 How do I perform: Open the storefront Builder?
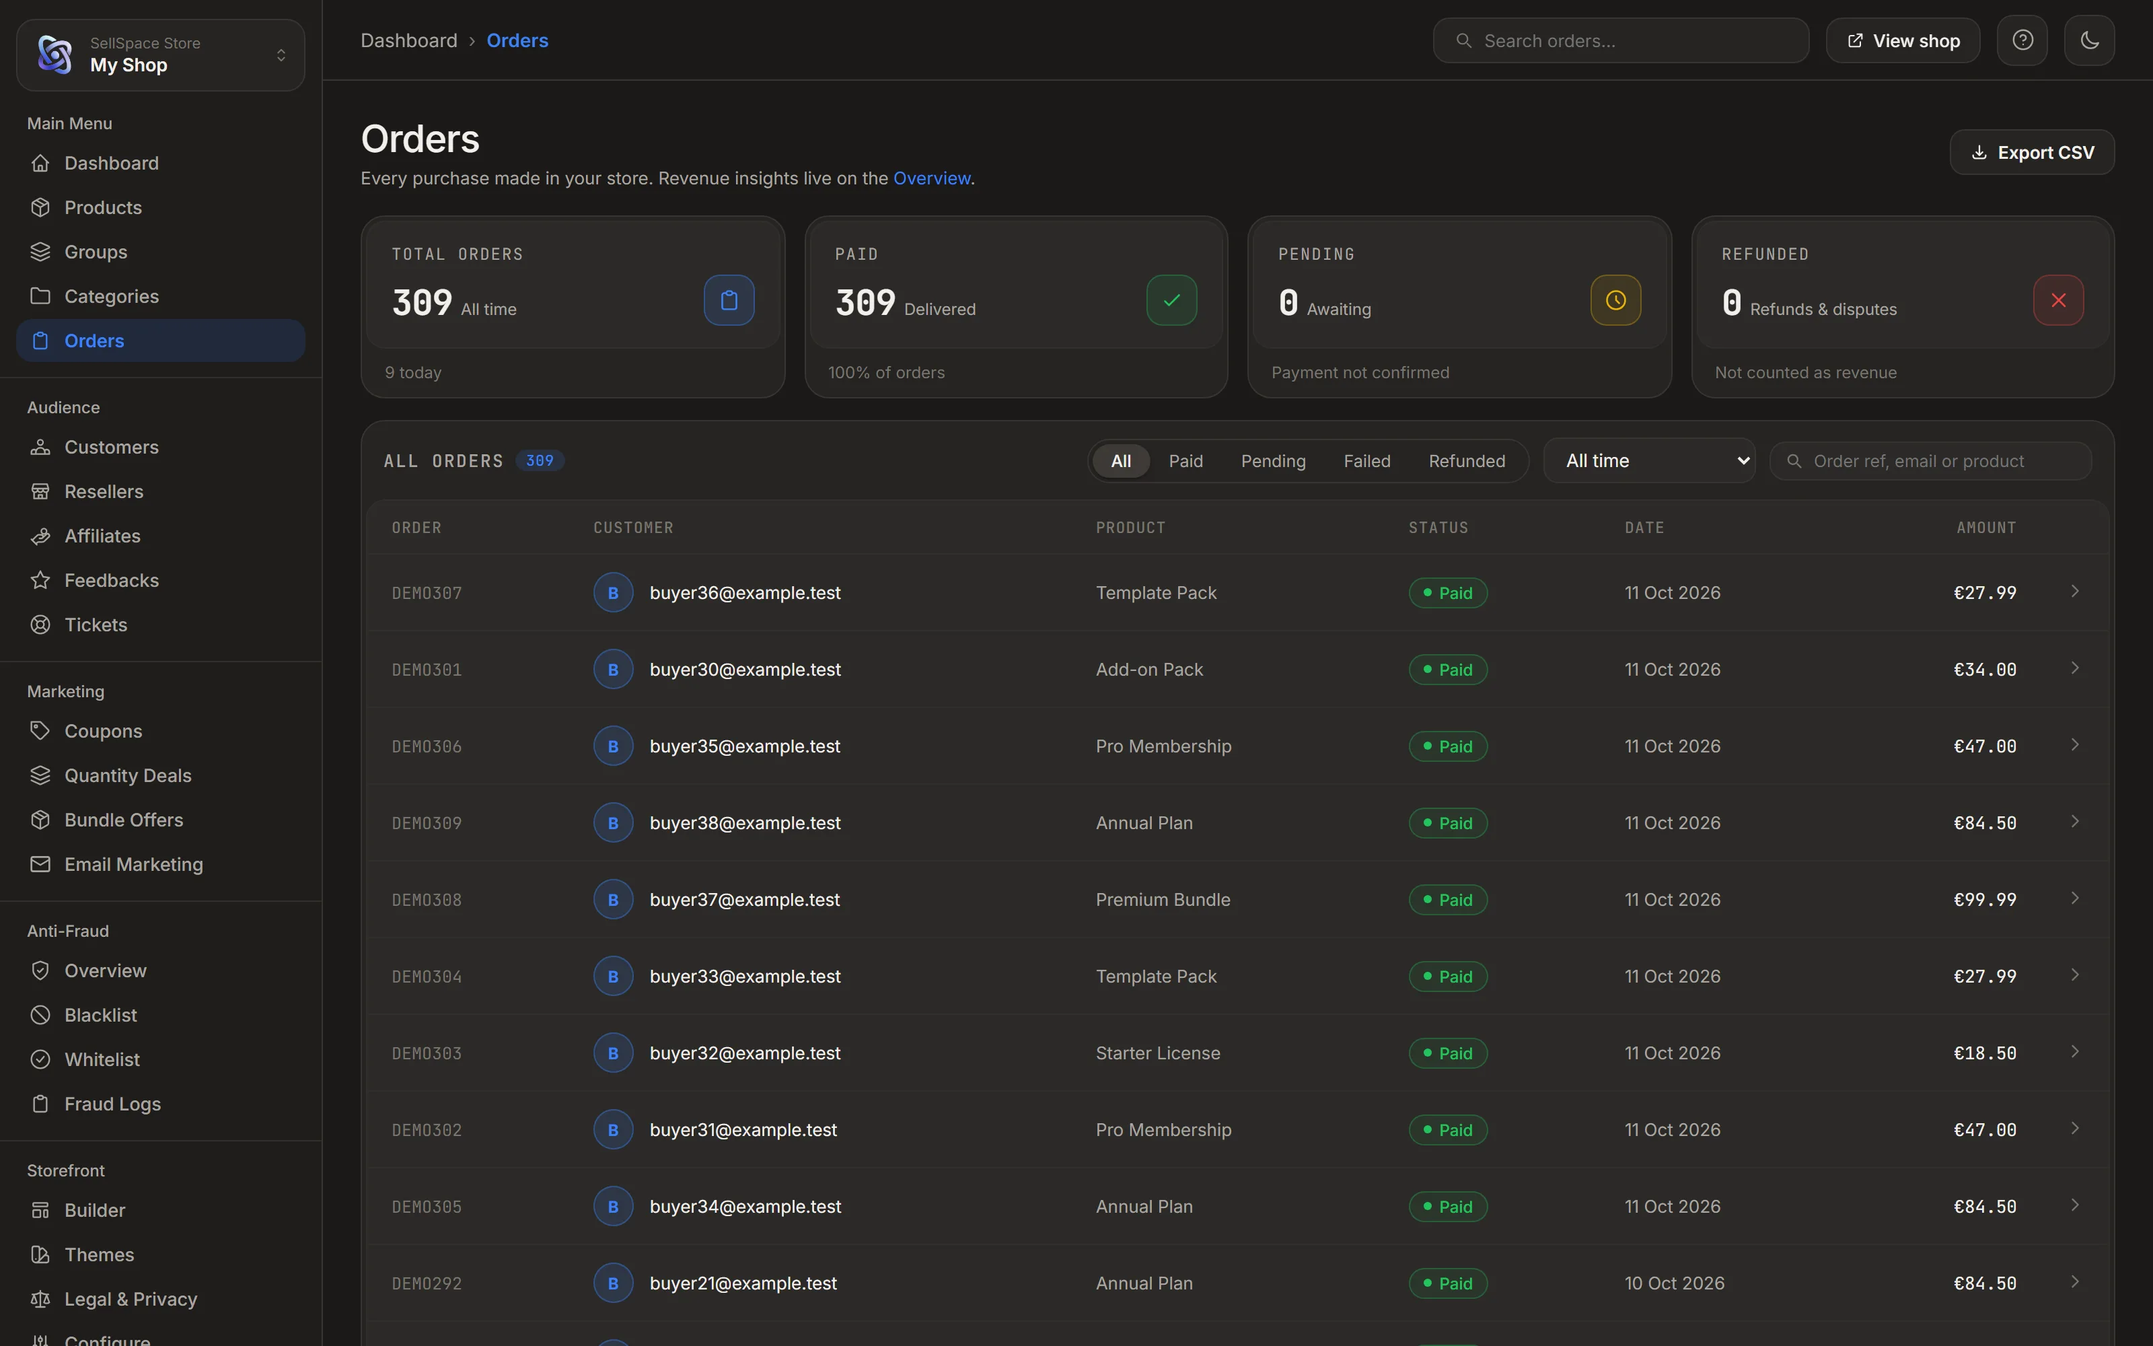coord(160,1210)
